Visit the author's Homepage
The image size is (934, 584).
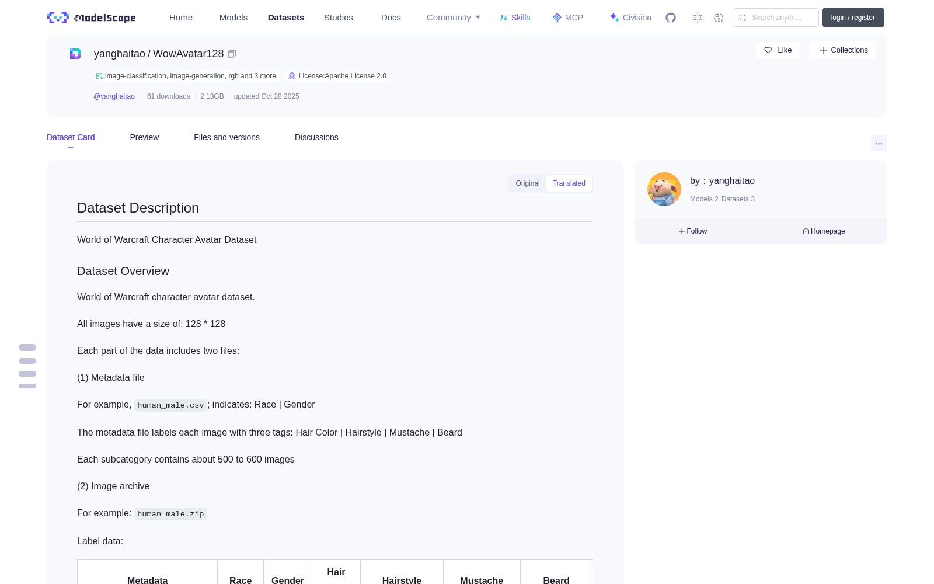click(x=824, y=231)
